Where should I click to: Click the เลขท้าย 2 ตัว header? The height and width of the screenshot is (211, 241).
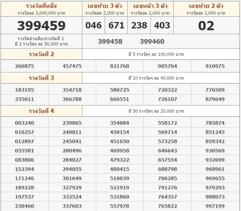point(206,6)
